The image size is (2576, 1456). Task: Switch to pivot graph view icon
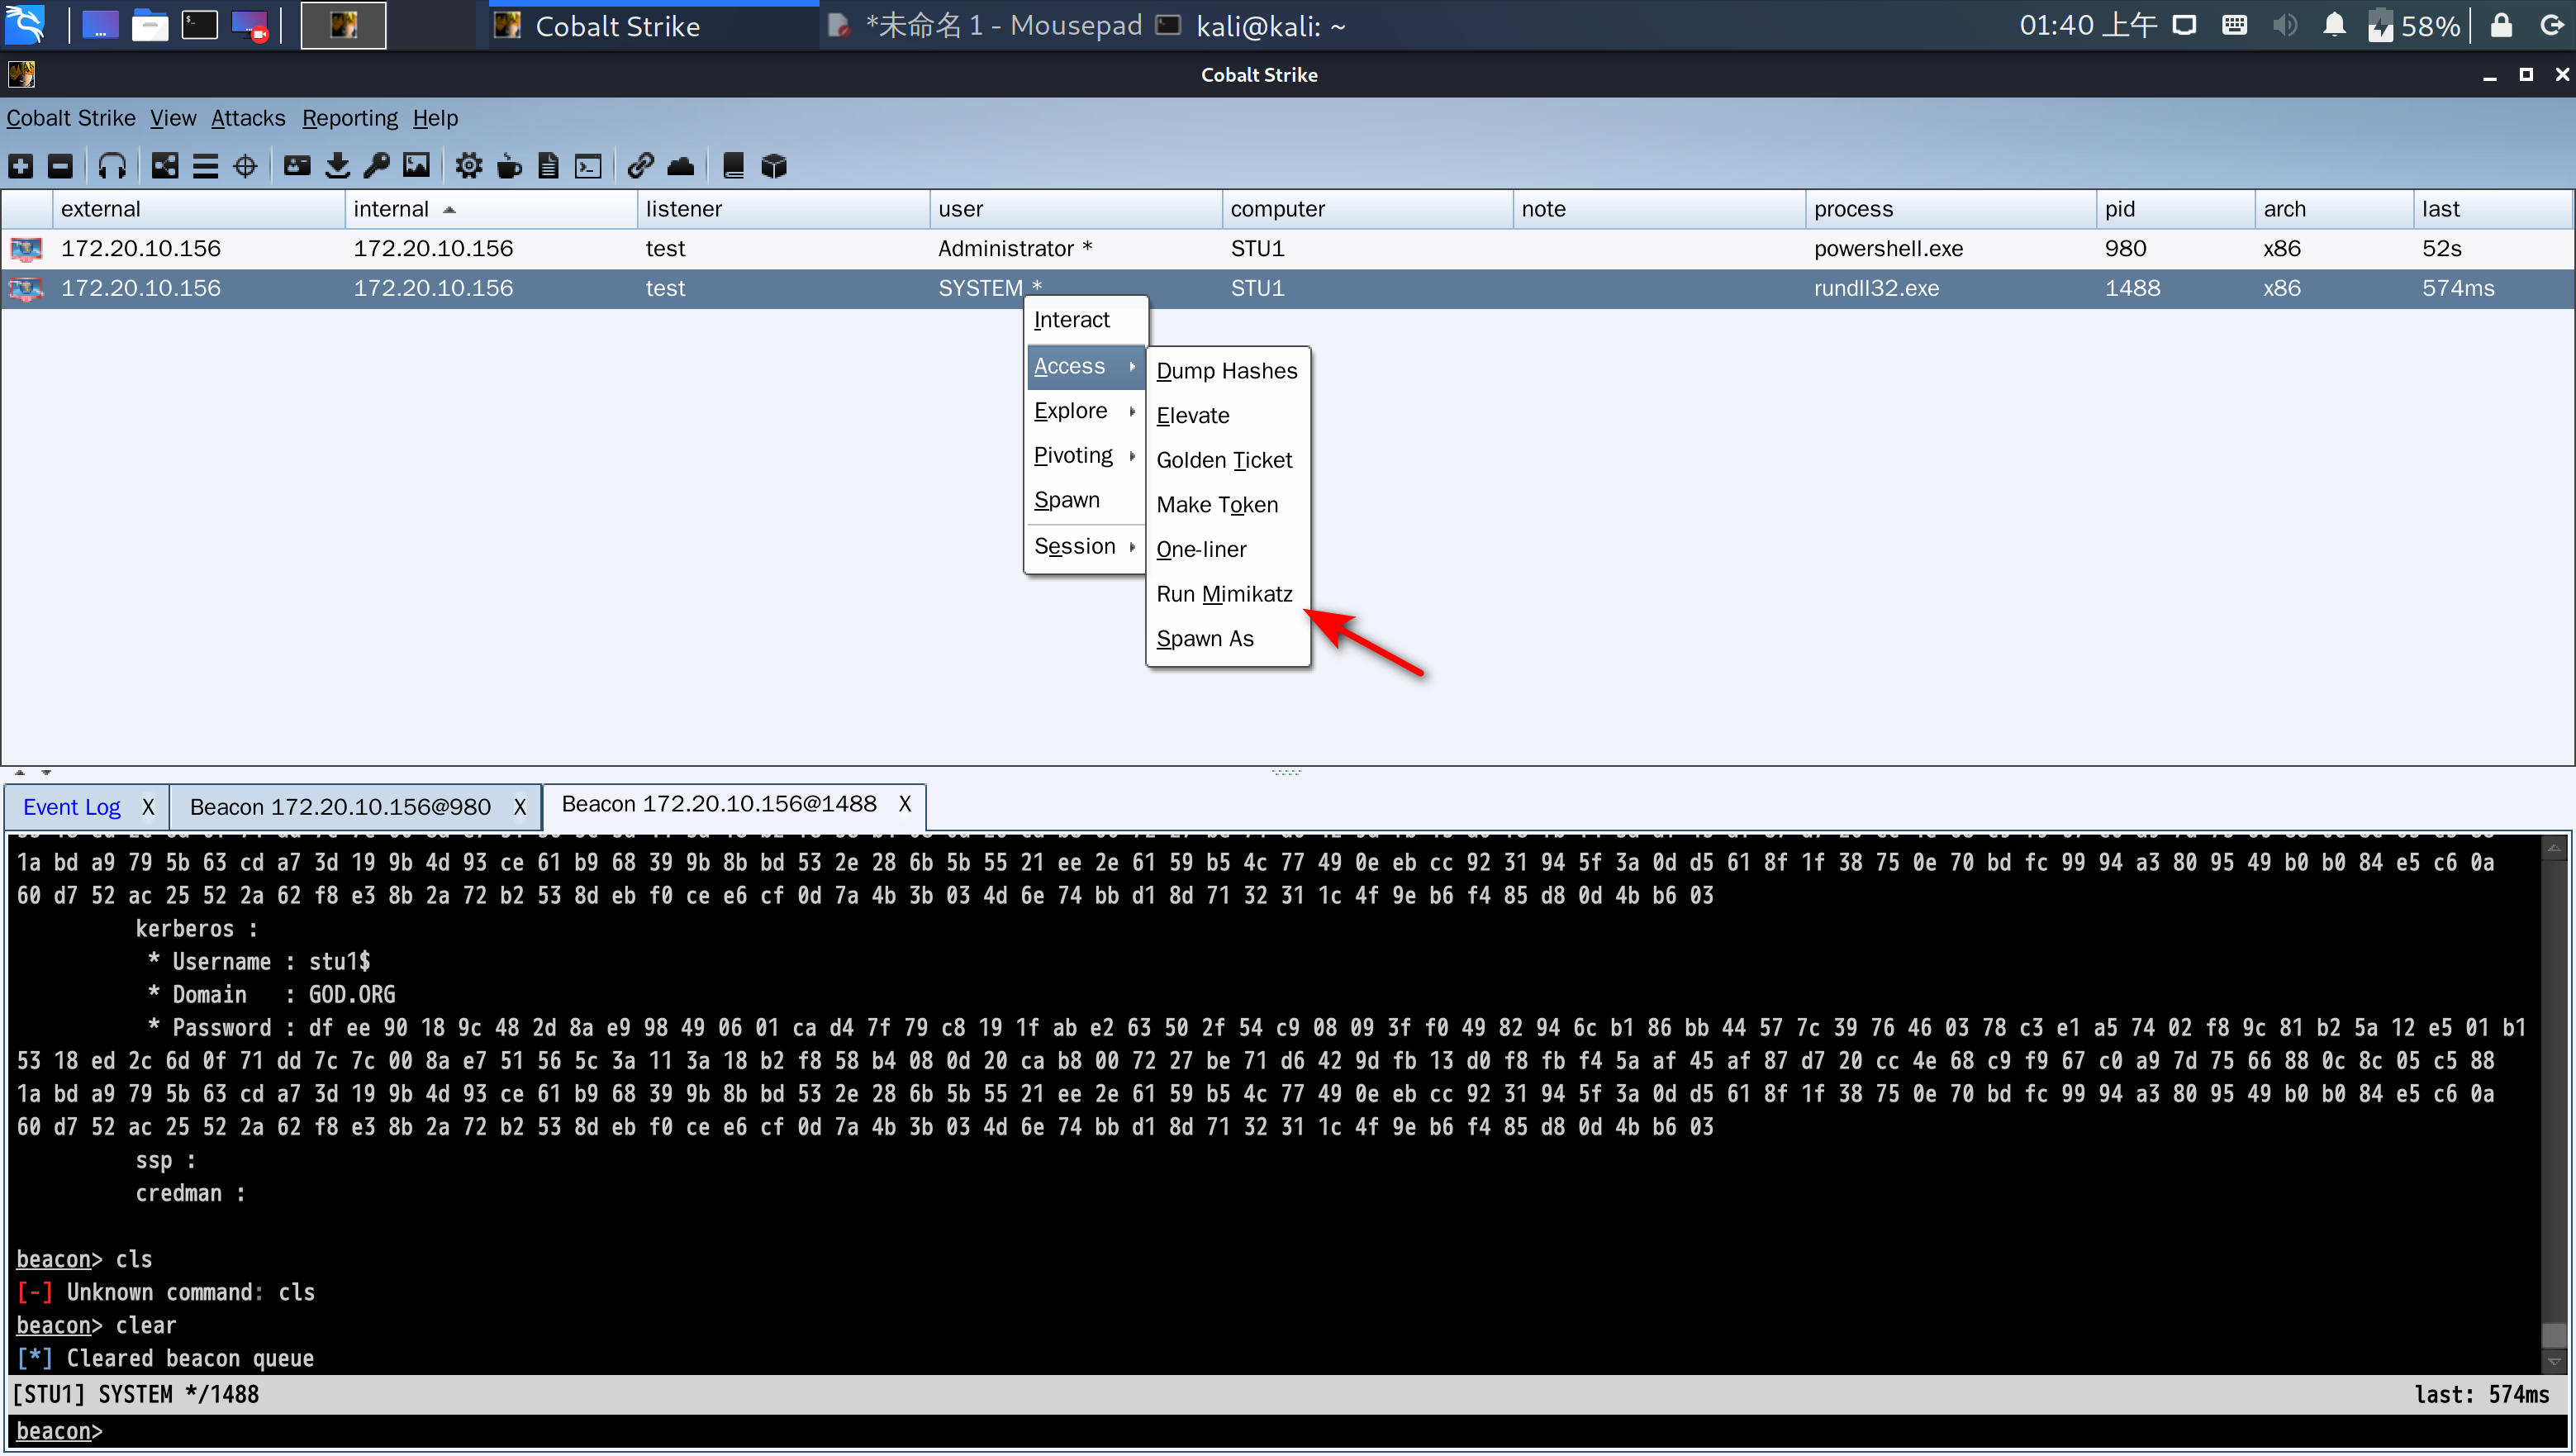(165, 166)
